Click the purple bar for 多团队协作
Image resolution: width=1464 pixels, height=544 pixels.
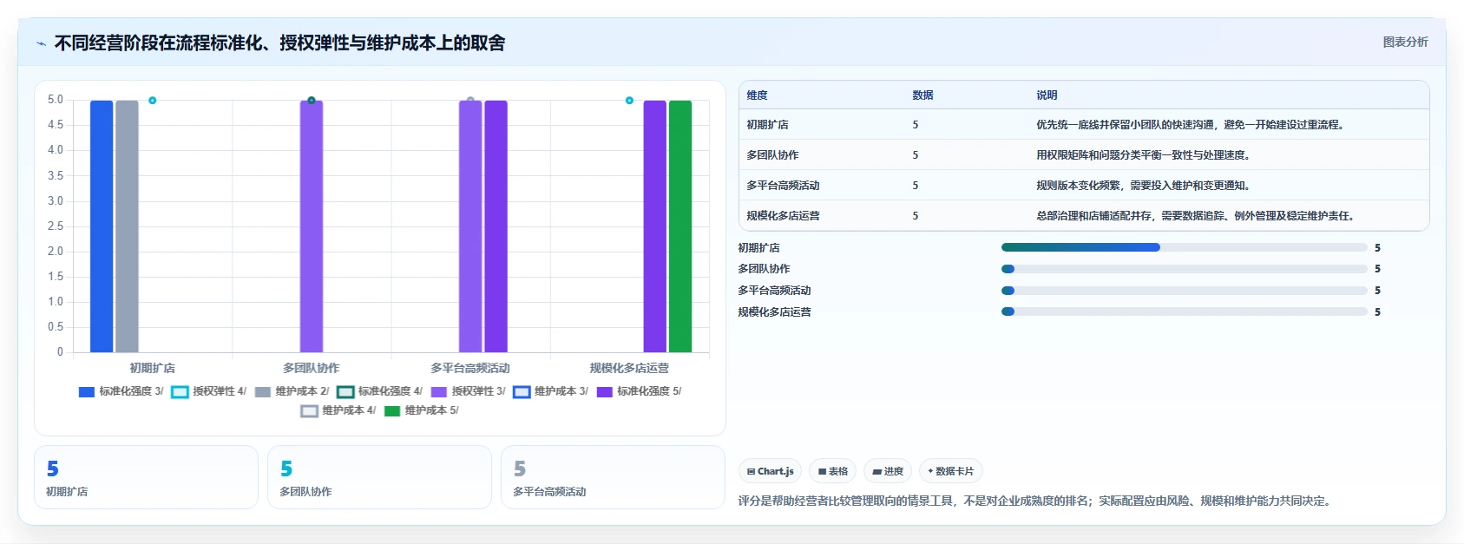(x=312, y=226)
